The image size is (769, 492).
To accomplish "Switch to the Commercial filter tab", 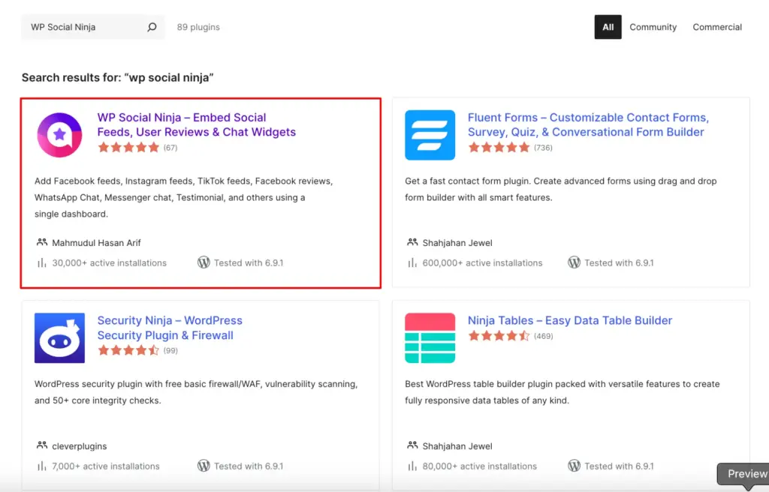I will coord(717,27).
